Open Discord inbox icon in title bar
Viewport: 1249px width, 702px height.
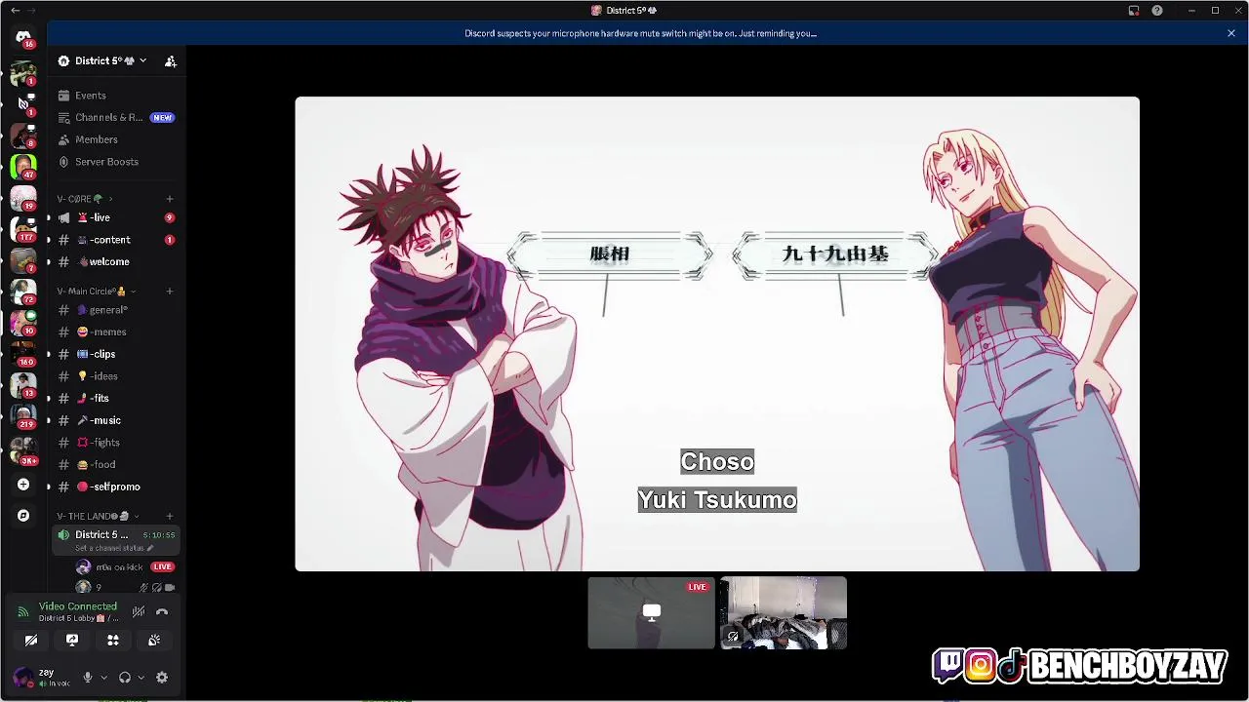pos(1134,11)
